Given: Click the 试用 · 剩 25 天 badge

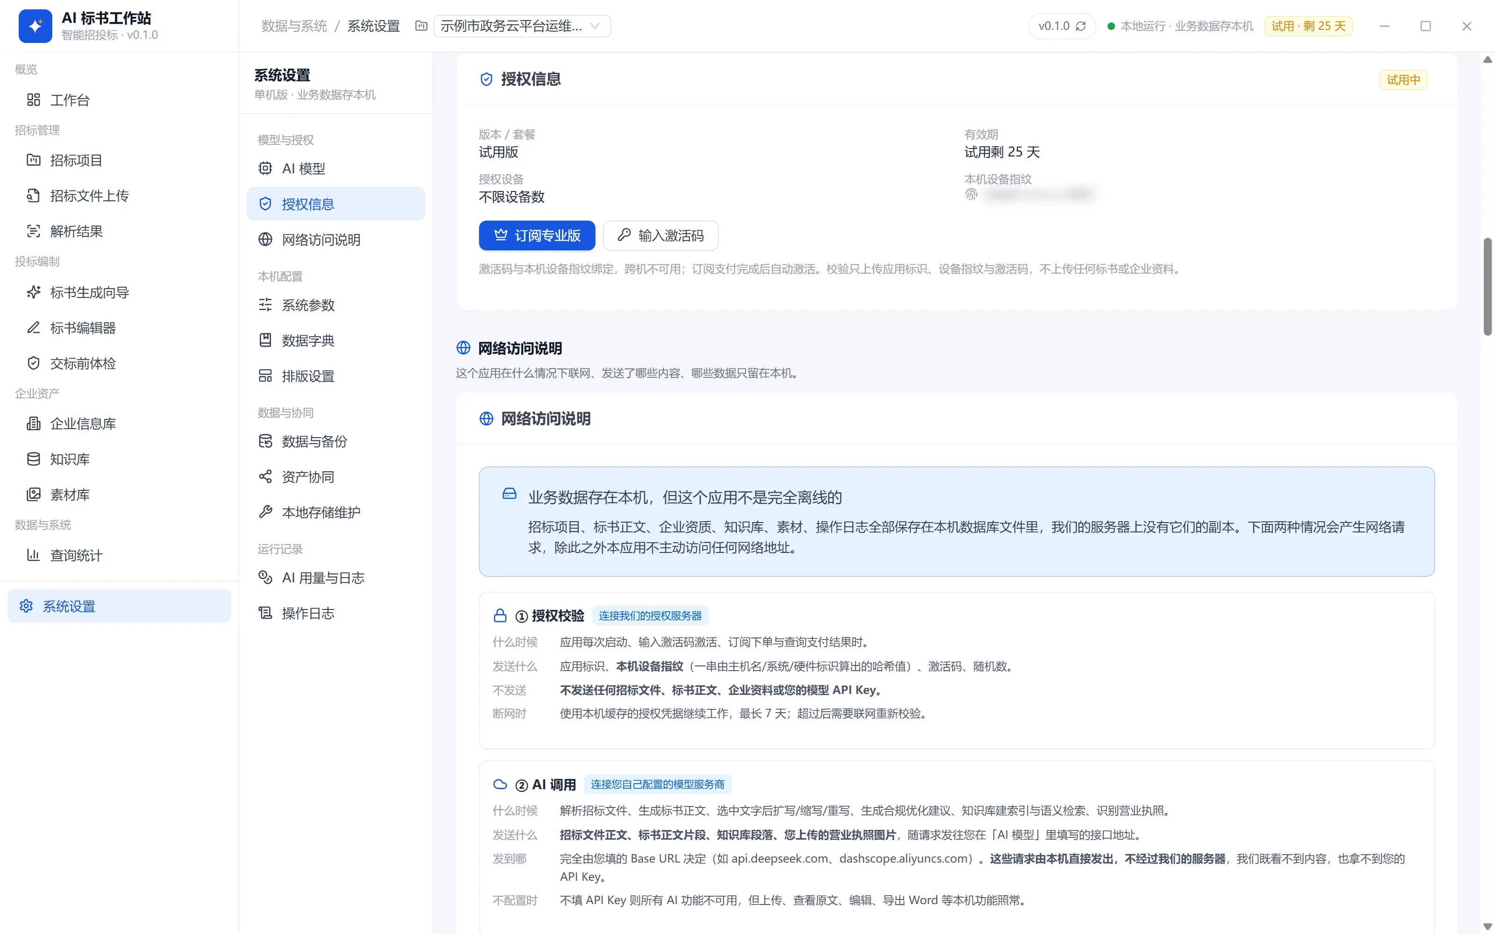Looking at the screenshot, I should click(x=1309, y=26).
